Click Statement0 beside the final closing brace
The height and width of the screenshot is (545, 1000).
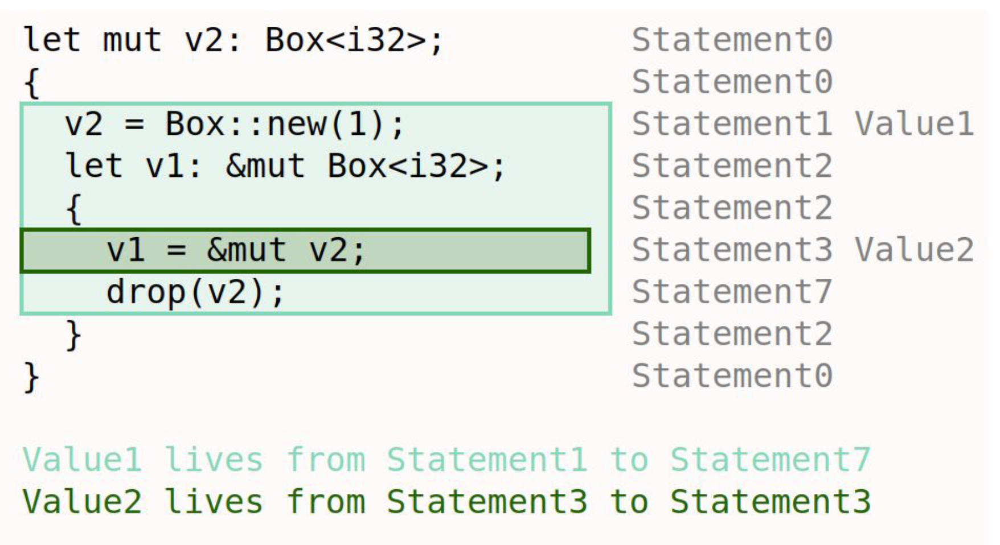[x=732, y=377]
